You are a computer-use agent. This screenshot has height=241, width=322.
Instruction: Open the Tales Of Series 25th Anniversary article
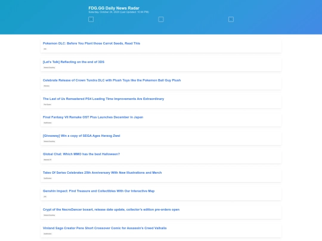[x=102, y=173]
